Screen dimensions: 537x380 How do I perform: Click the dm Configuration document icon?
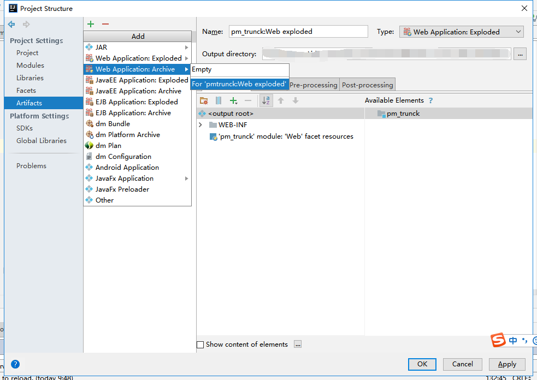click(89, 157)
